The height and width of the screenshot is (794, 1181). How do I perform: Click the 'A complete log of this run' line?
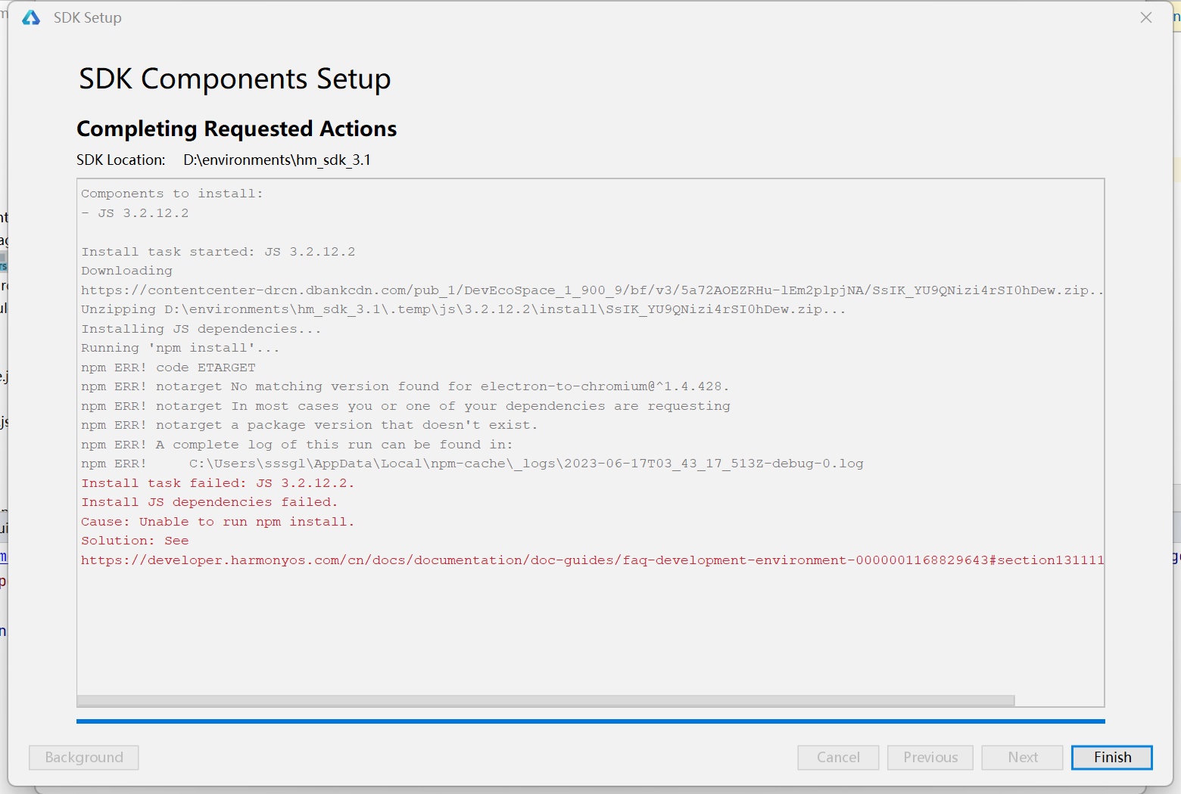coord(297,445)
